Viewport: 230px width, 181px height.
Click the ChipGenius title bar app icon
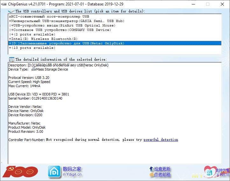pyautogui.click(x=4, y=4)
